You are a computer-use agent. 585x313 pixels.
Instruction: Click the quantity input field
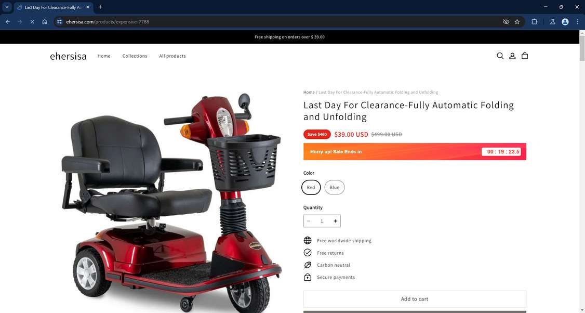pyautogui.click(x=322, y=221)
